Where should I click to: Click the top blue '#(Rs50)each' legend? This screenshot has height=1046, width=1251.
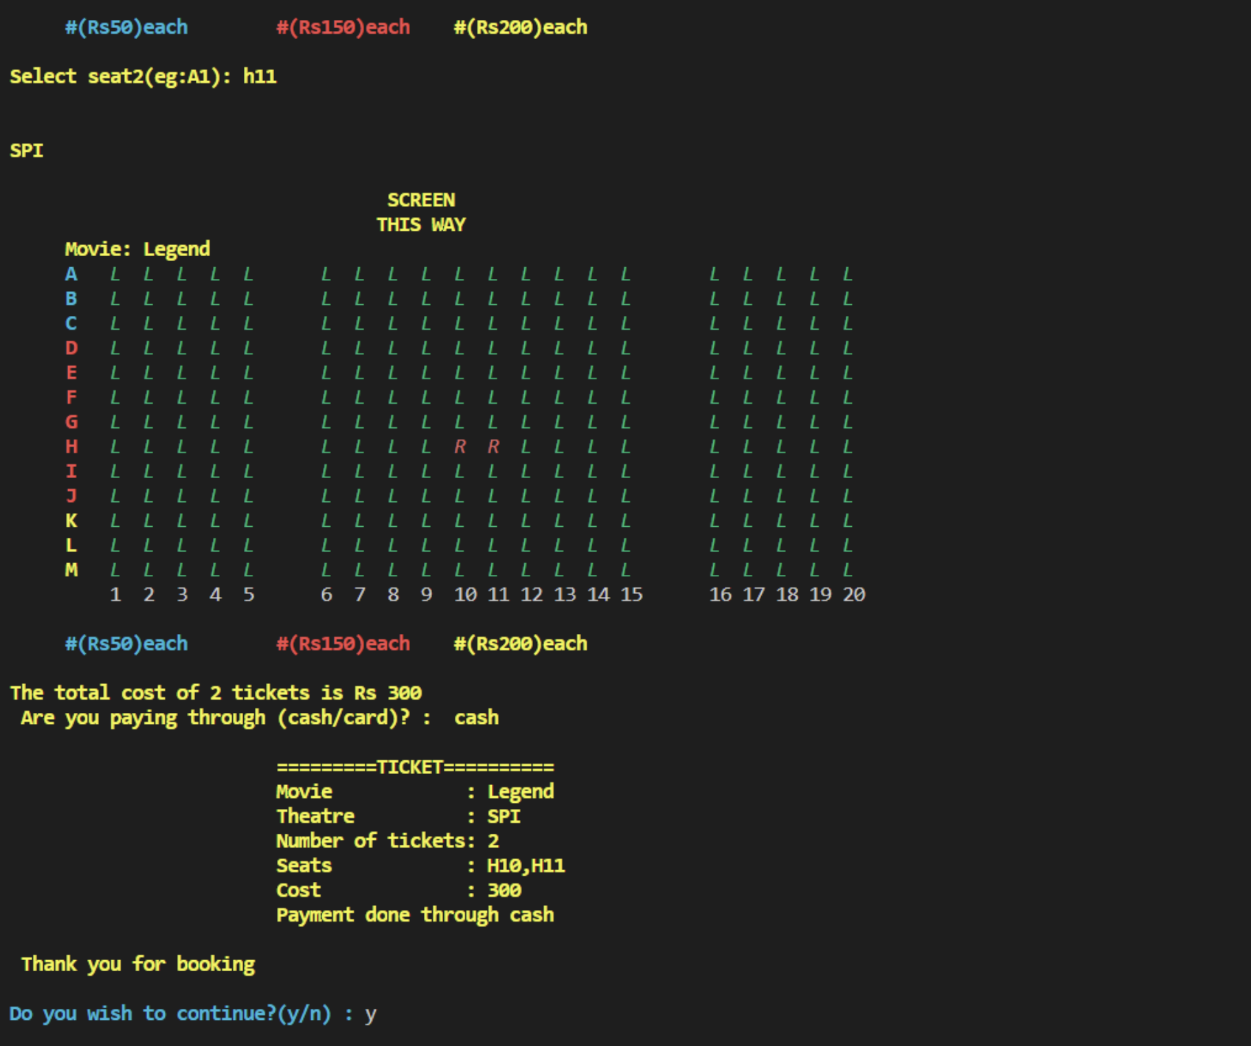126,27
